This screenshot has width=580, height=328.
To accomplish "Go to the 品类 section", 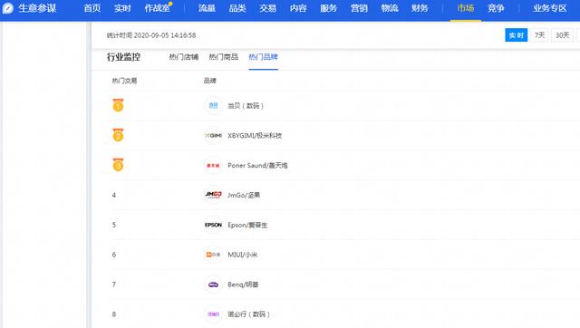I will point(237,8).
